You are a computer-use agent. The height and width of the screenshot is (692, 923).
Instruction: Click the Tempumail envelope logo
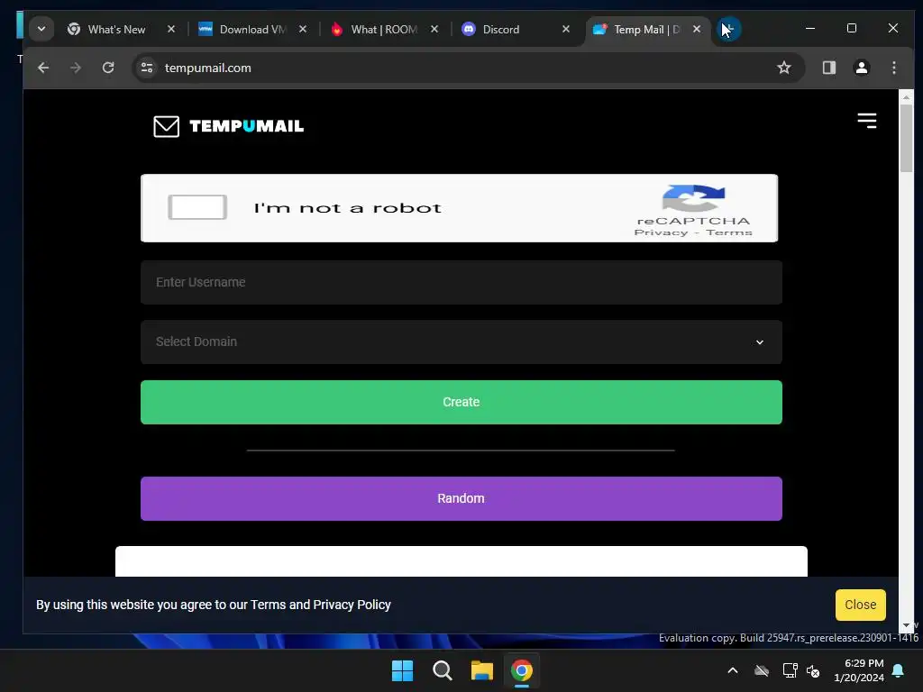click(167, 126)
